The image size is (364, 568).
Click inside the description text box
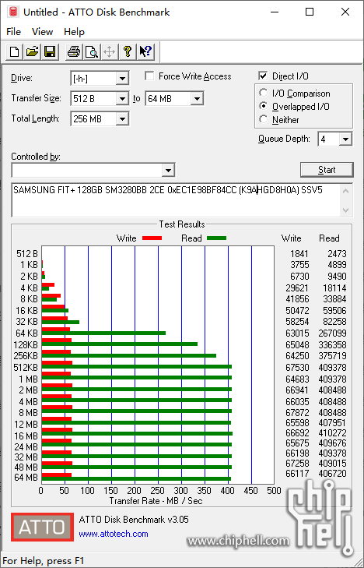click(176, 200)
